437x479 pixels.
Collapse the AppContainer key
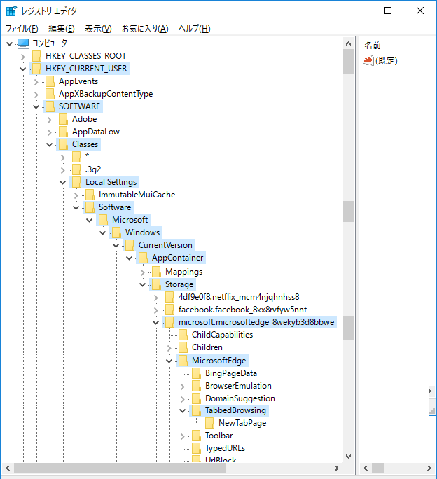tap(130, 258)
